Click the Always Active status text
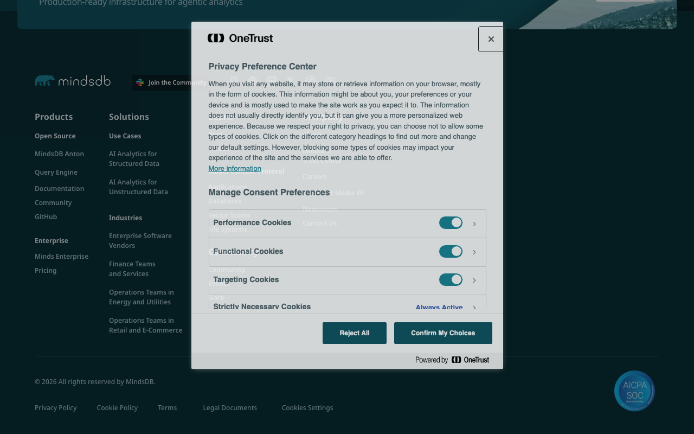This screenshot has width=694, height=434. (439, 307)
